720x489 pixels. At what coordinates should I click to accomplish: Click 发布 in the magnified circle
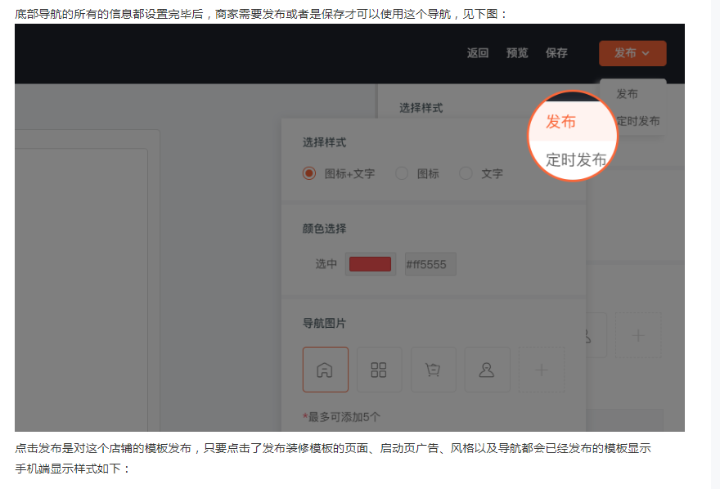point(561,122)
